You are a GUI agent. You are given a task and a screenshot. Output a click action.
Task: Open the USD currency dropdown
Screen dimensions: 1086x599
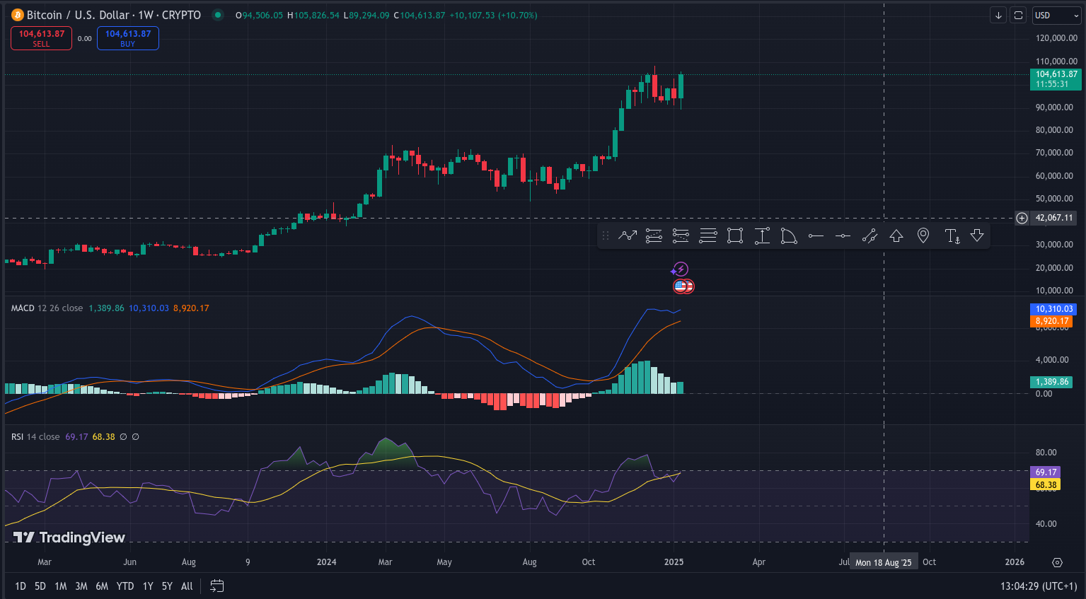click(1056, 15)
